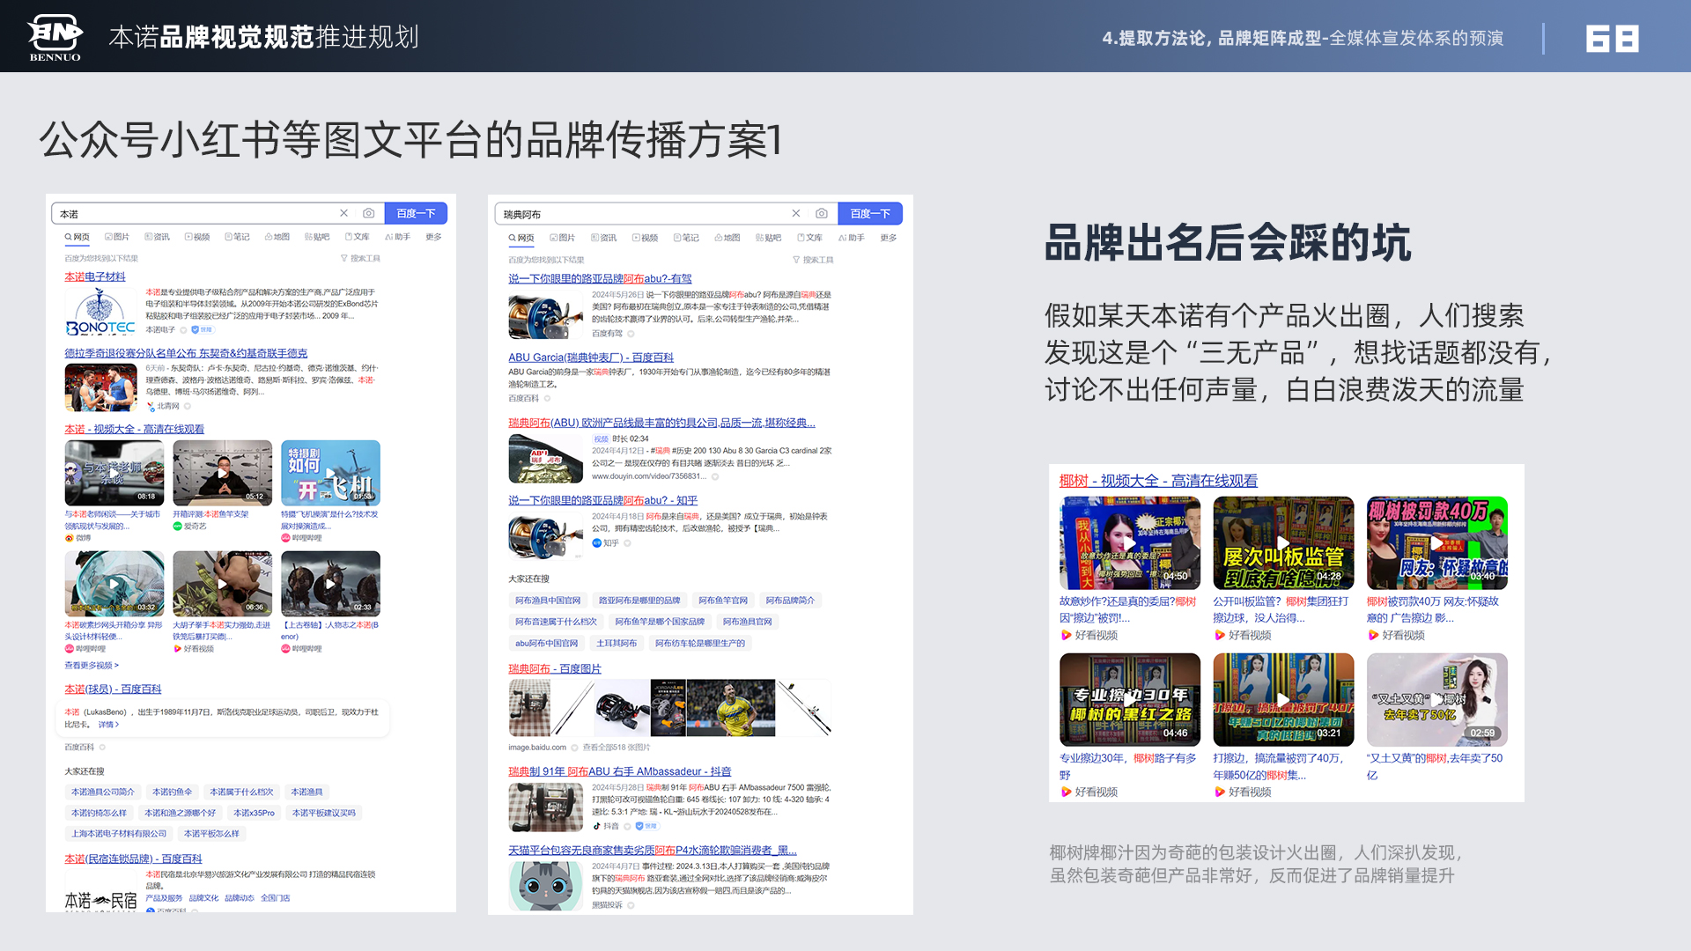Play 去年卖了50亿 02:59 video
Viewport: 1691px width, 951px height.
pos(1437,700)
